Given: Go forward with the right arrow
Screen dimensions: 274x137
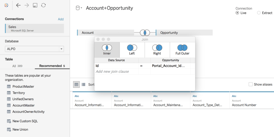Looking at the screenshot, I should tap(27, 5).
